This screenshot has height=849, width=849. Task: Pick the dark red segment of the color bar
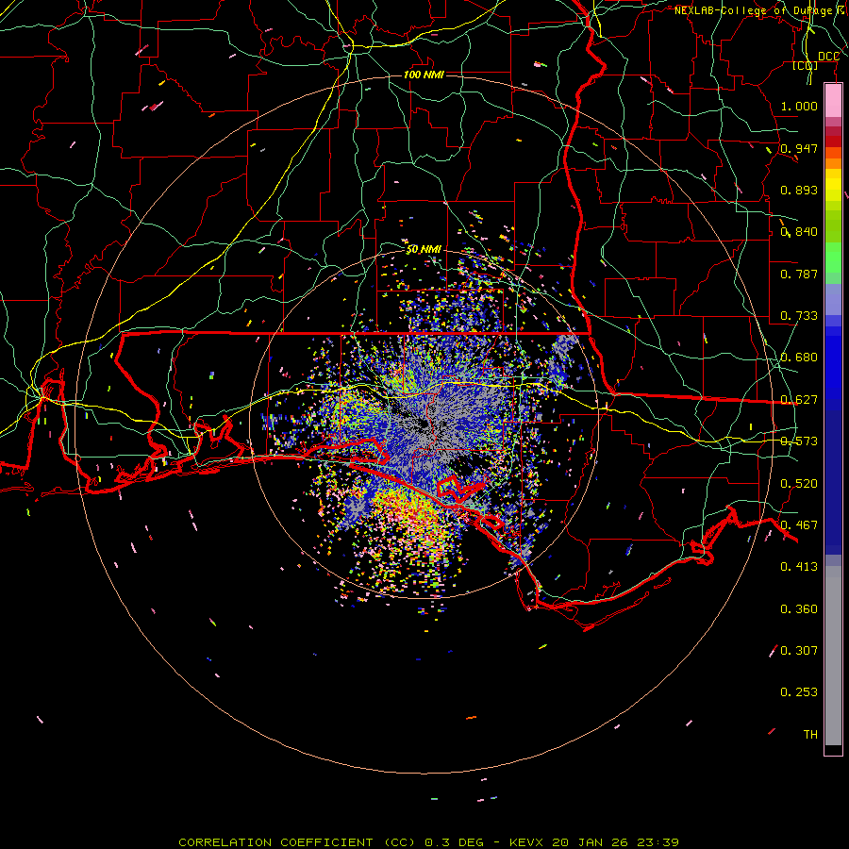pyautogui.click(x=833, y=141)
